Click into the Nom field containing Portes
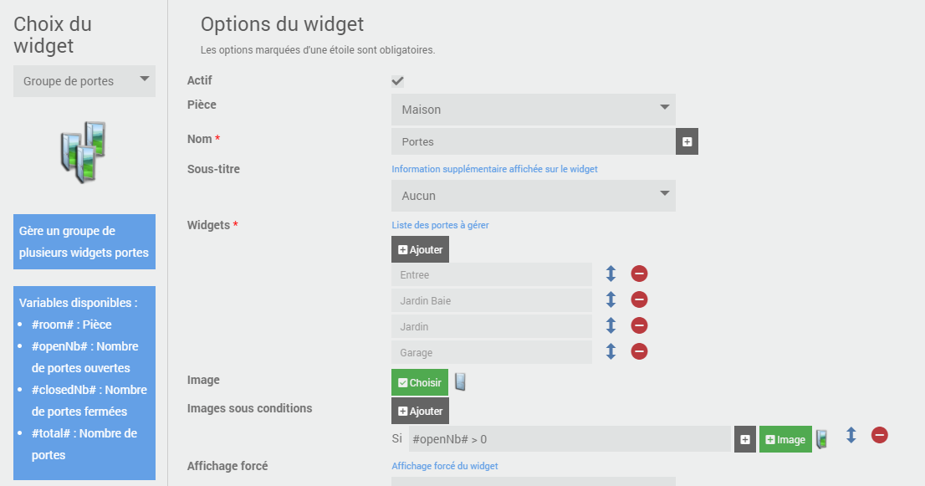 533,141
